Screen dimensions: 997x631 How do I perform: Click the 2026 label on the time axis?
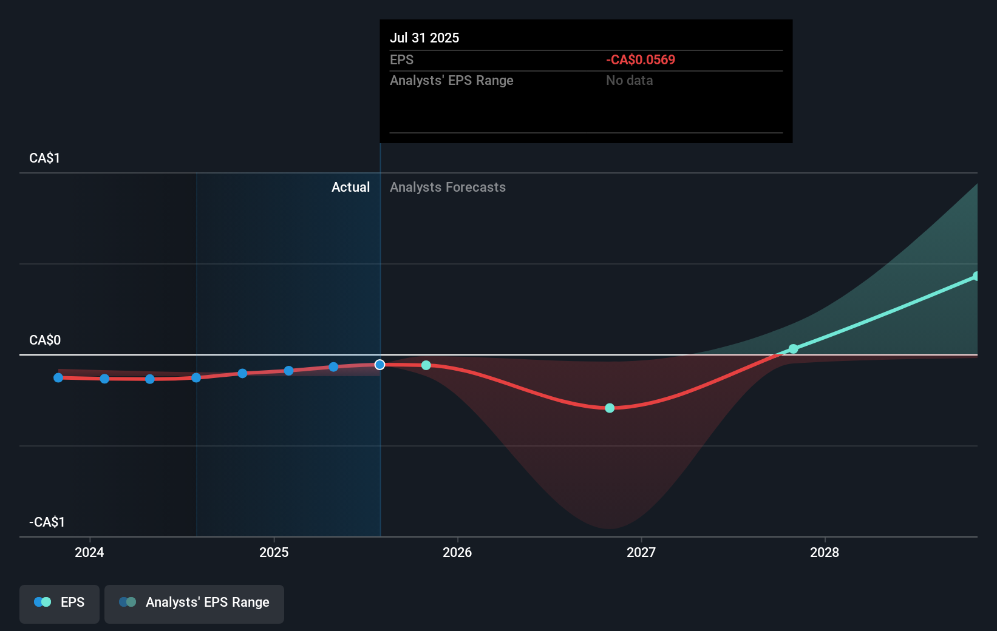tap(458, 553)
